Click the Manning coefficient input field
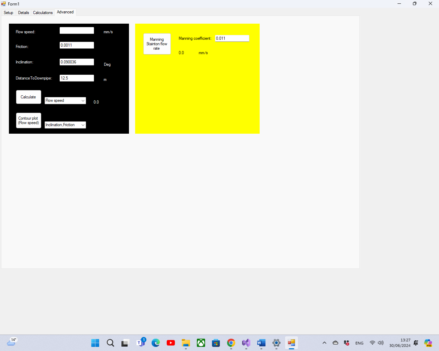 pyautogui.click(x=232, y=38)
